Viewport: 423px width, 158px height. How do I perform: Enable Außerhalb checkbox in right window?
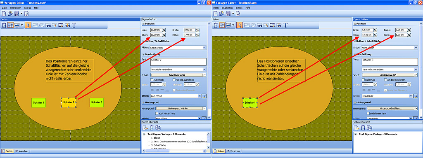click(363, 80)
